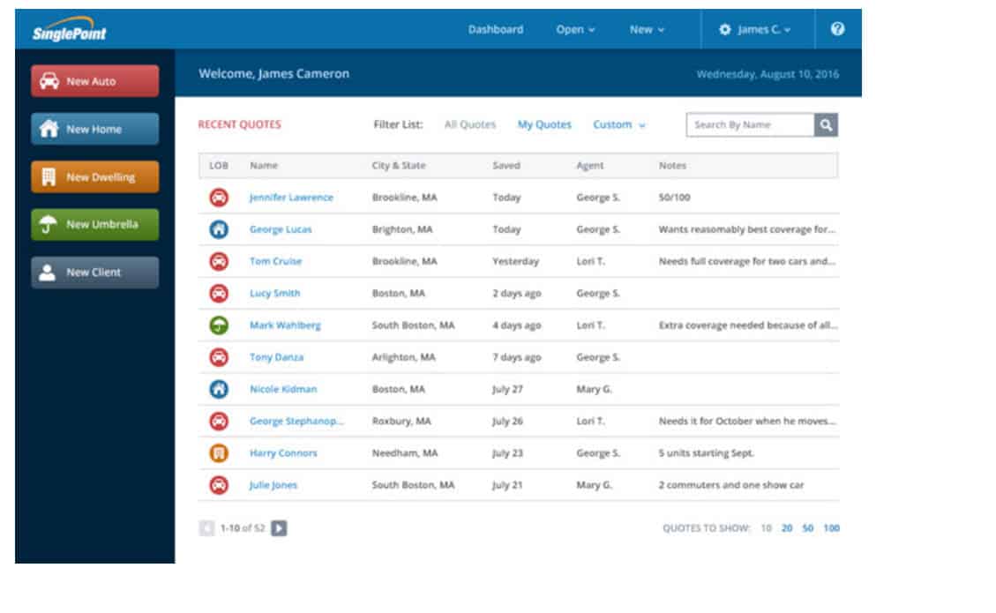Open George Stephanop... quote
This screenshot has width=996, height=613.
pyautogui.click(x=296, y=421)
